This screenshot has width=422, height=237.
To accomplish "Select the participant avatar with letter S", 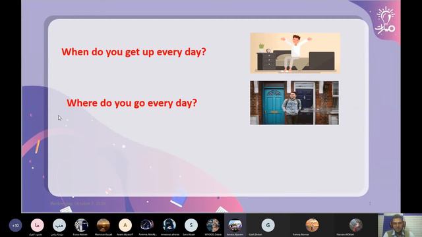I will [191, 225].
